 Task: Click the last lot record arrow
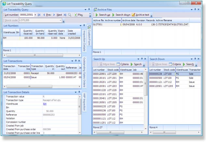[64, 15]
